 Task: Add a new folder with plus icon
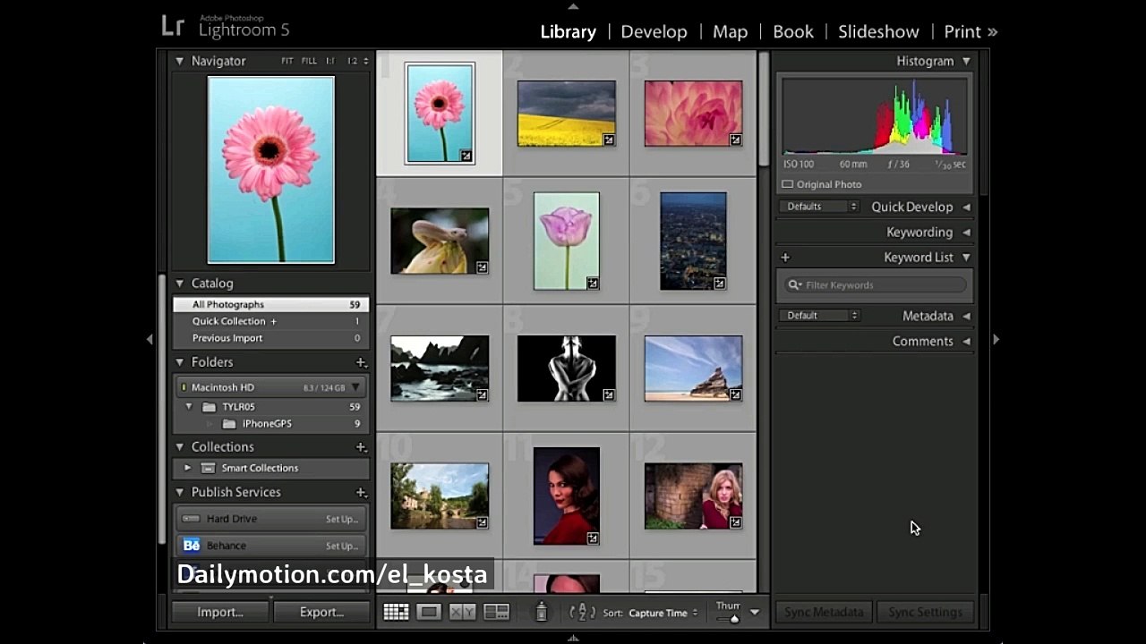361,362
